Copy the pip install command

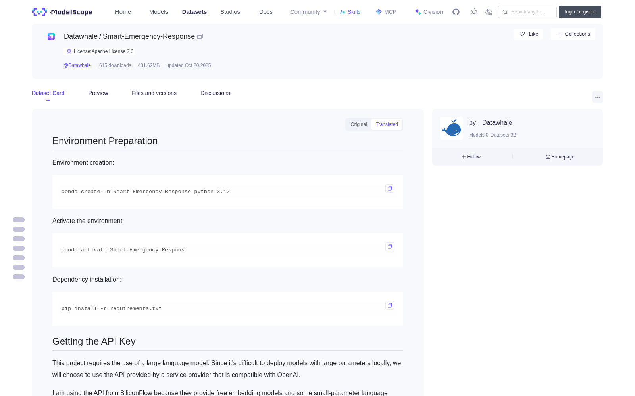(390, 305)
